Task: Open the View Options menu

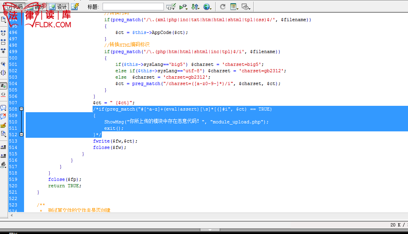Action: click(234, 7)
